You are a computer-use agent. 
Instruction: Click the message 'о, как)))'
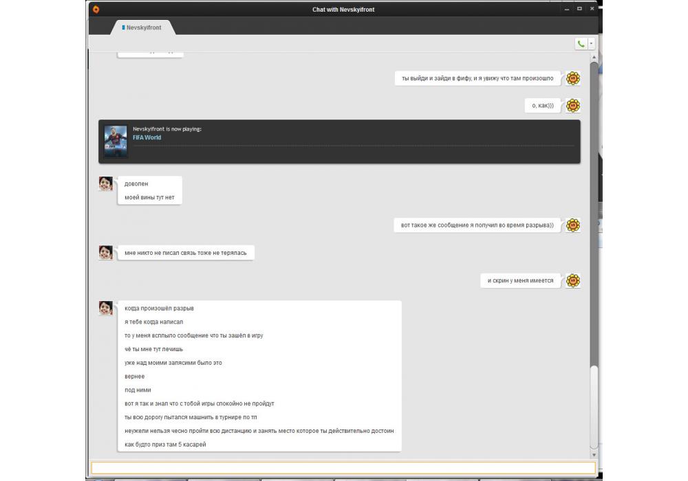click(543, 106)
